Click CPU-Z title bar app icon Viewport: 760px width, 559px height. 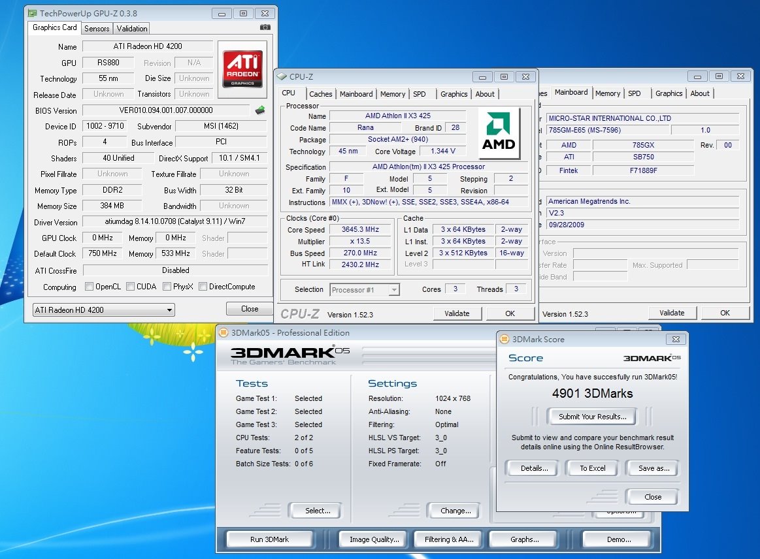click(x=282, y=76)
